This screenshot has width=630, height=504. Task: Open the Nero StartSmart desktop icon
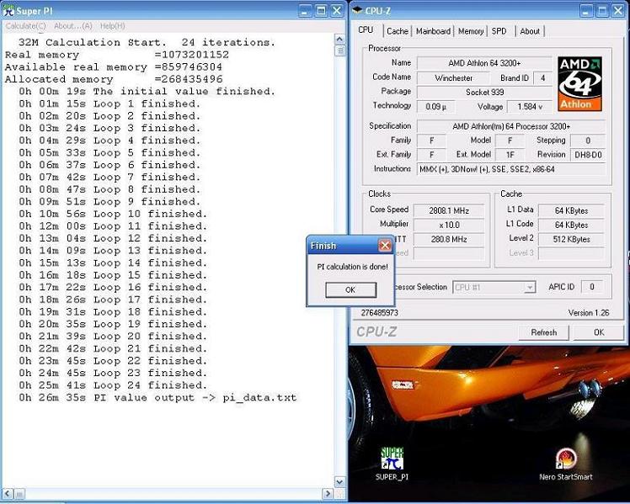566,459
